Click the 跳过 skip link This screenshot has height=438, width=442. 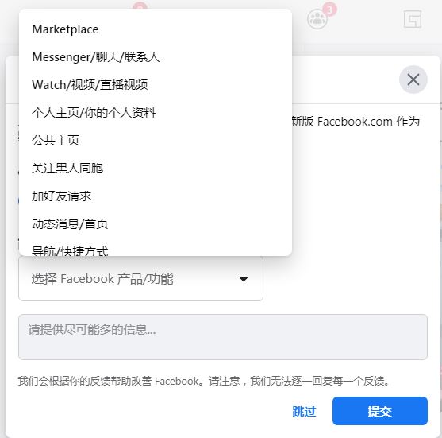click(304, 411)
